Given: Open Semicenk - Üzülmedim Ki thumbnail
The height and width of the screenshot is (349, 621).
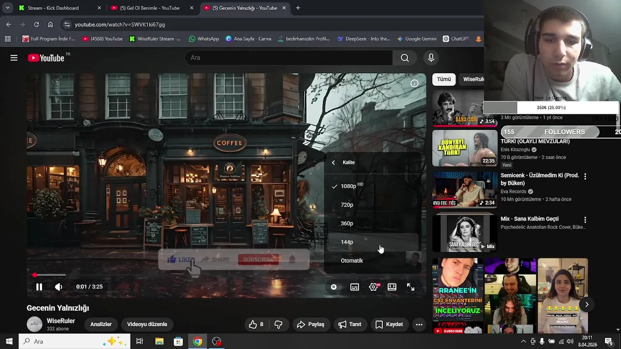Looking at the screenshot, I should [465, 190].
